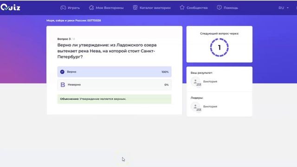Click the catalog icon beside Каталог викторин
The height and width of the screenshot is (167, 297).
pos(135,7)
